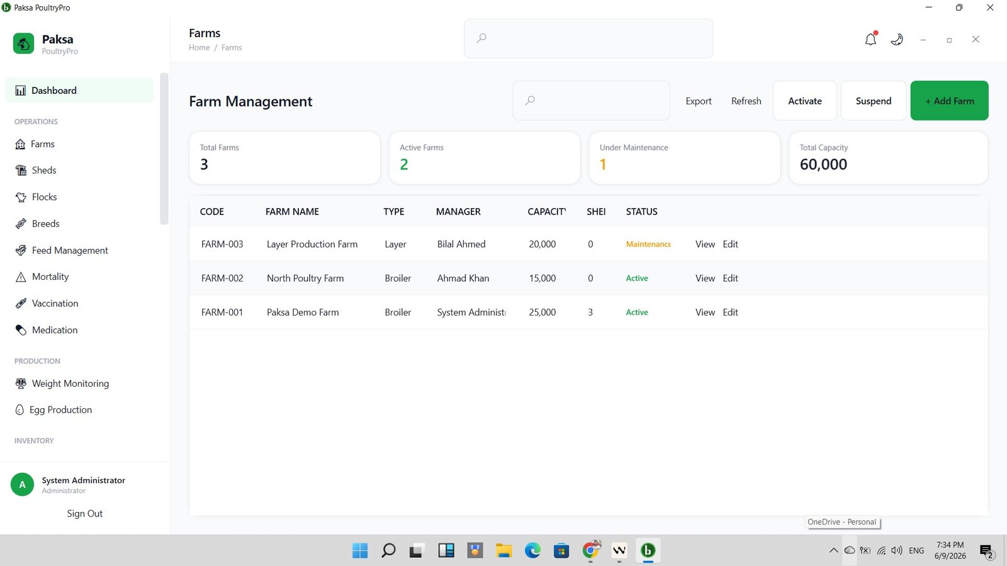
Task: Click the Maintenance status of FARM-003
Action: click(x=648, y=244)
